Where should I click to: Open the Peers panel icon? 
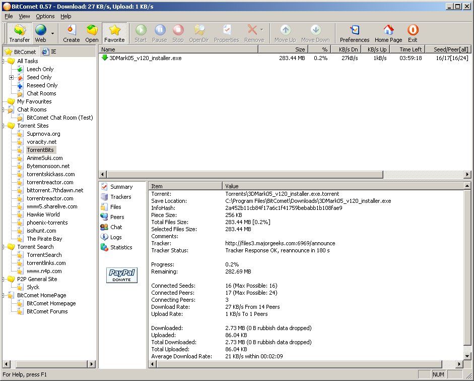coord(104,217)
